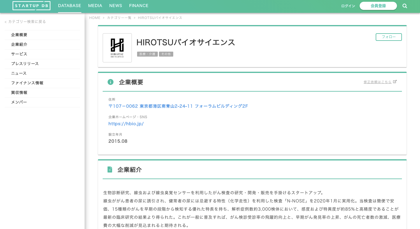
Task: Click the 企業紹介 section heading
Action: point(129,170)
